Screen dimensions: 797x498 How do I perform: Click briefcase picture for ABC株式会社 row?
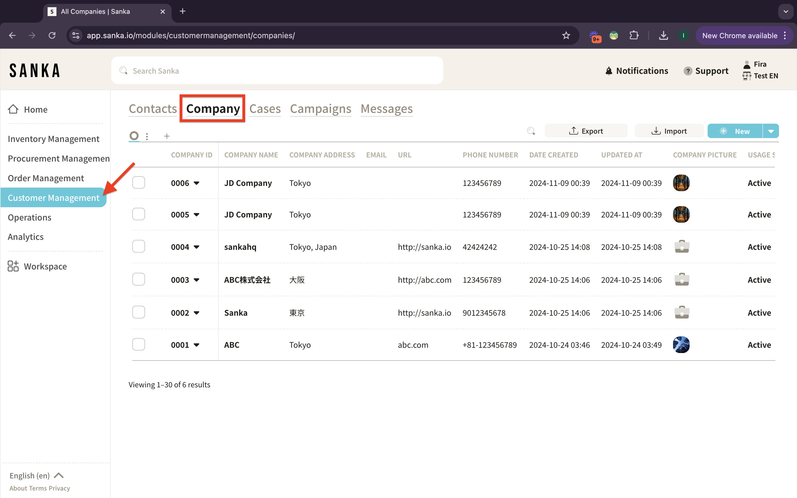[x=682, y=279]
